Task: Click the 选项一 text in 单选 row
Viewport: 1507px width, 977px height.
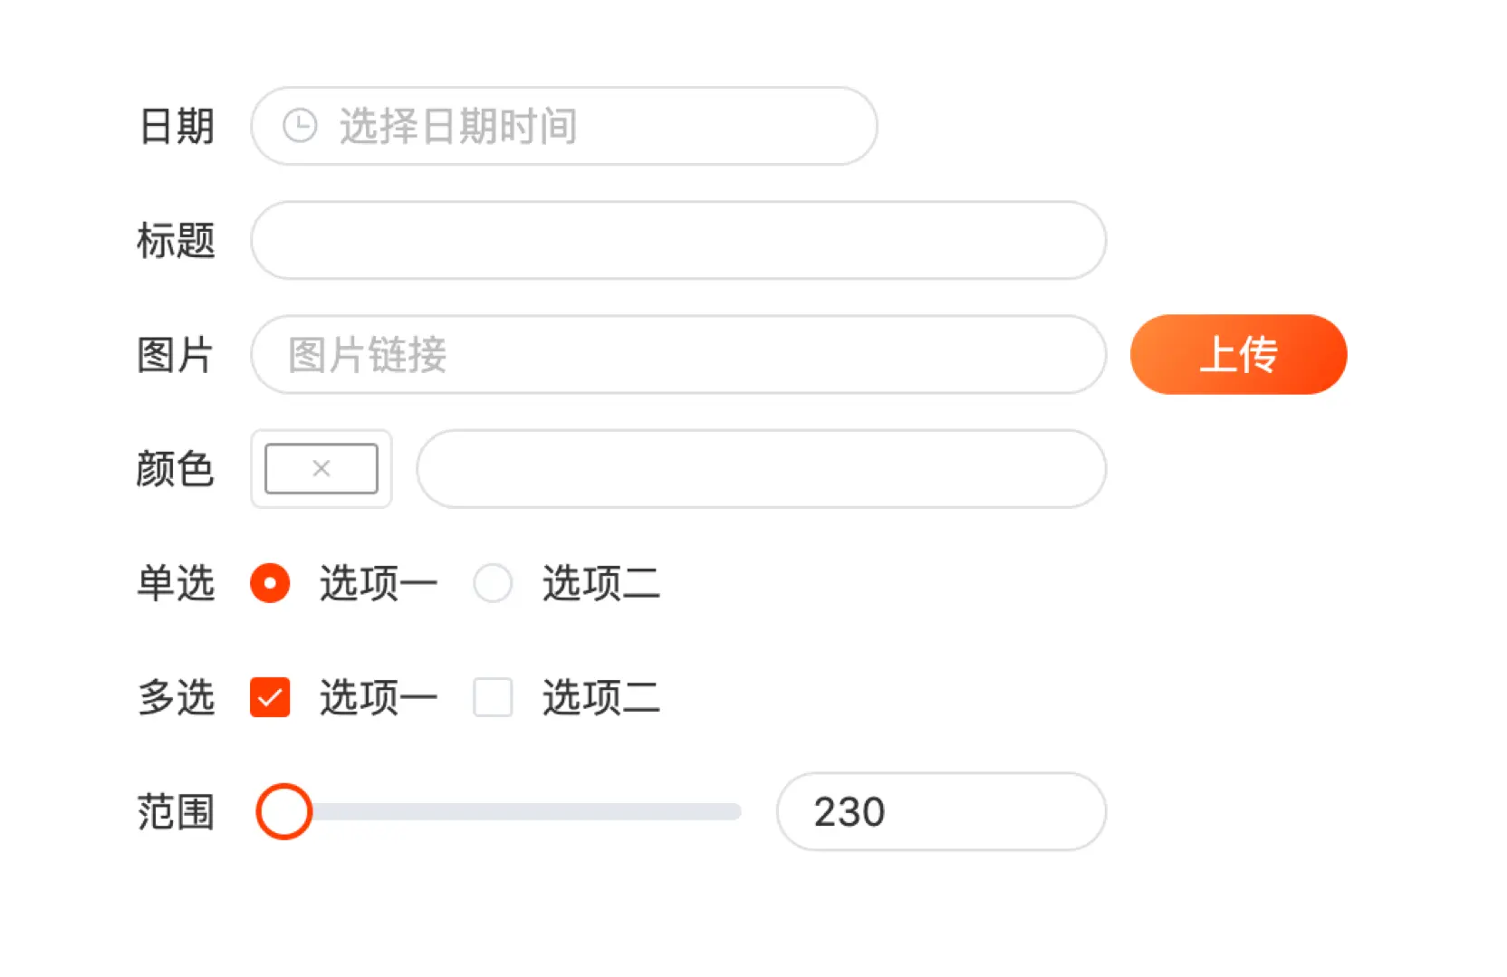Action: (378, 583)
